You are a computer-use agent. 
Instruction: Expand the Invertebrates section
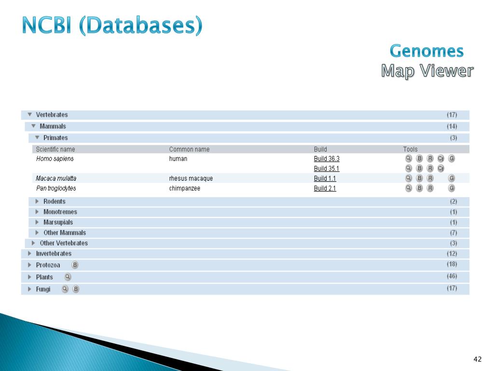pos(29,253)
